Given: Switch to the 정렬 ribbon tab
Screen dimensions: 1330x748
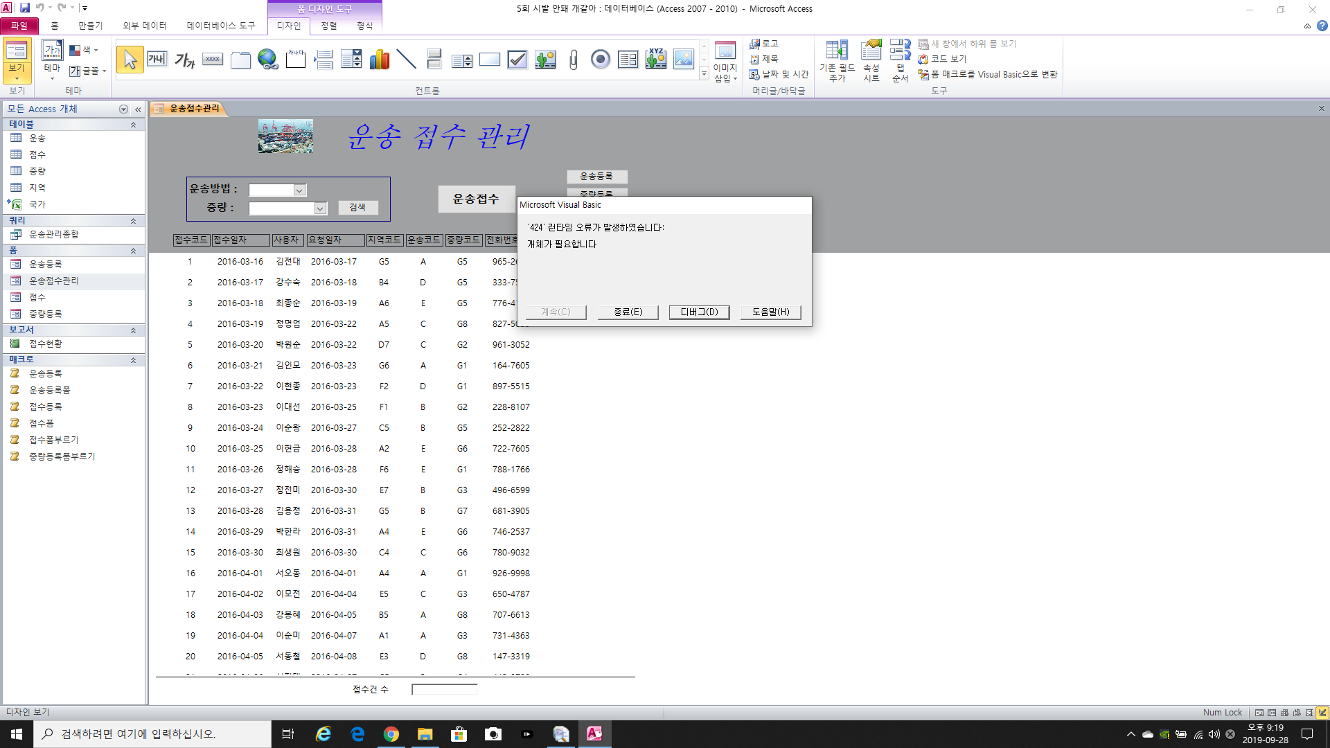Looking at the screenshot, I should coord(328,26).
